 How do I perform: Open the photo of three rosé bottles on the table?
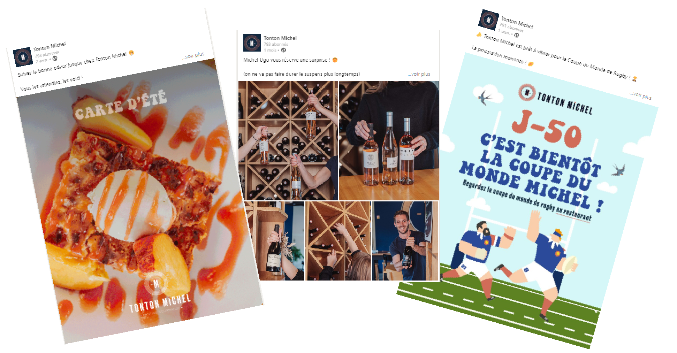tap(389, 141)
